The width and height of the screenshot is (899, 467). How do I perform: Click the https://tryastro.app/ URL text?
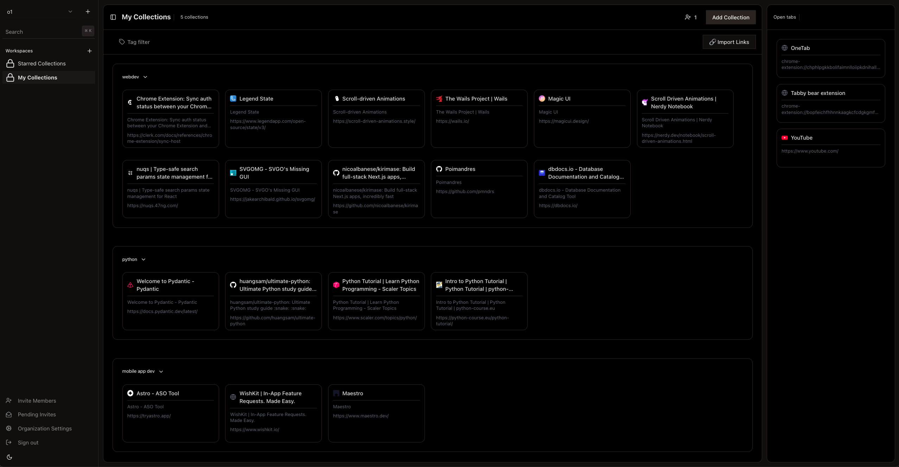click(x=149, y=416)
